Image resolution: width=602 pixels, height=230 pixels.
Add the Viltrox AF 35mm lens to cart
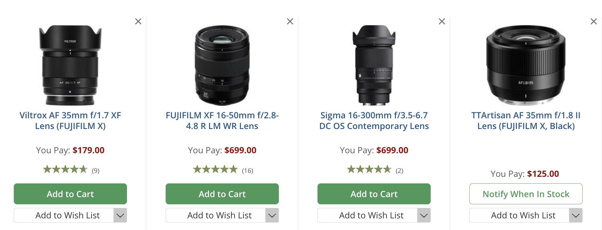click(x=70, y=194)
